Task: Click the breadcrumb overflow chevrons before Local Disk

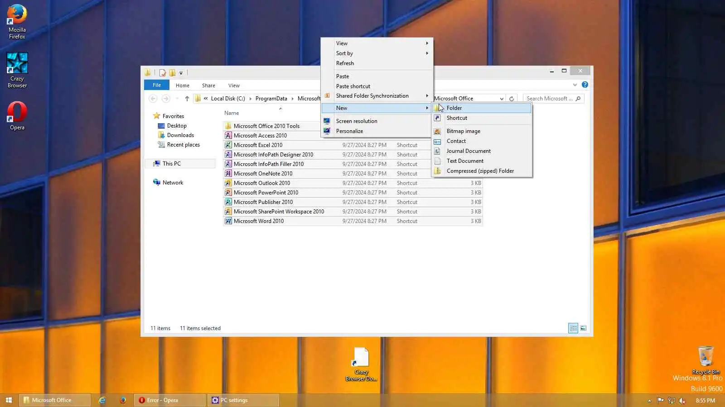Action: (206, 99)
